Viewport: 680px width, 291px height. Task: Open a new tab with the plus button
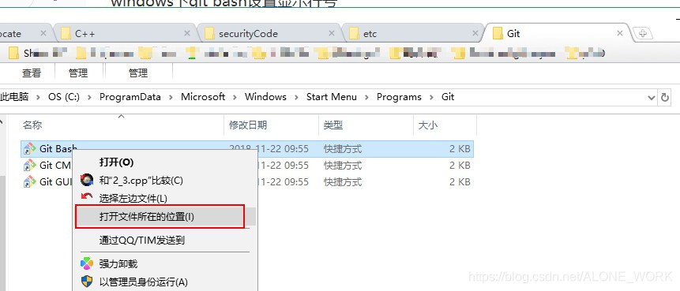pos(643,34)
